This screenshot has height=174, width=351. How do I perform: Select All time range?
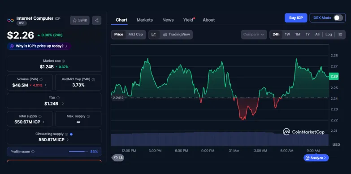point(317,35)
